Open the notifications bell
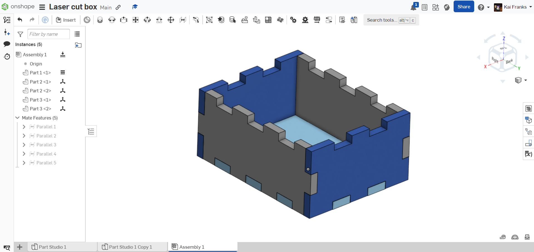 414,7
